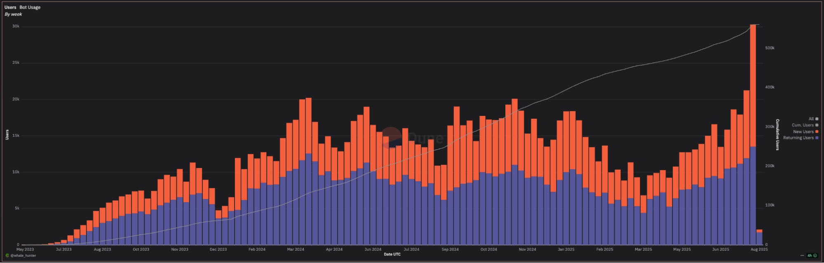The height and width of the screenshot is (263, 824).
Task: Click the Users chart title
Action: 10,7
